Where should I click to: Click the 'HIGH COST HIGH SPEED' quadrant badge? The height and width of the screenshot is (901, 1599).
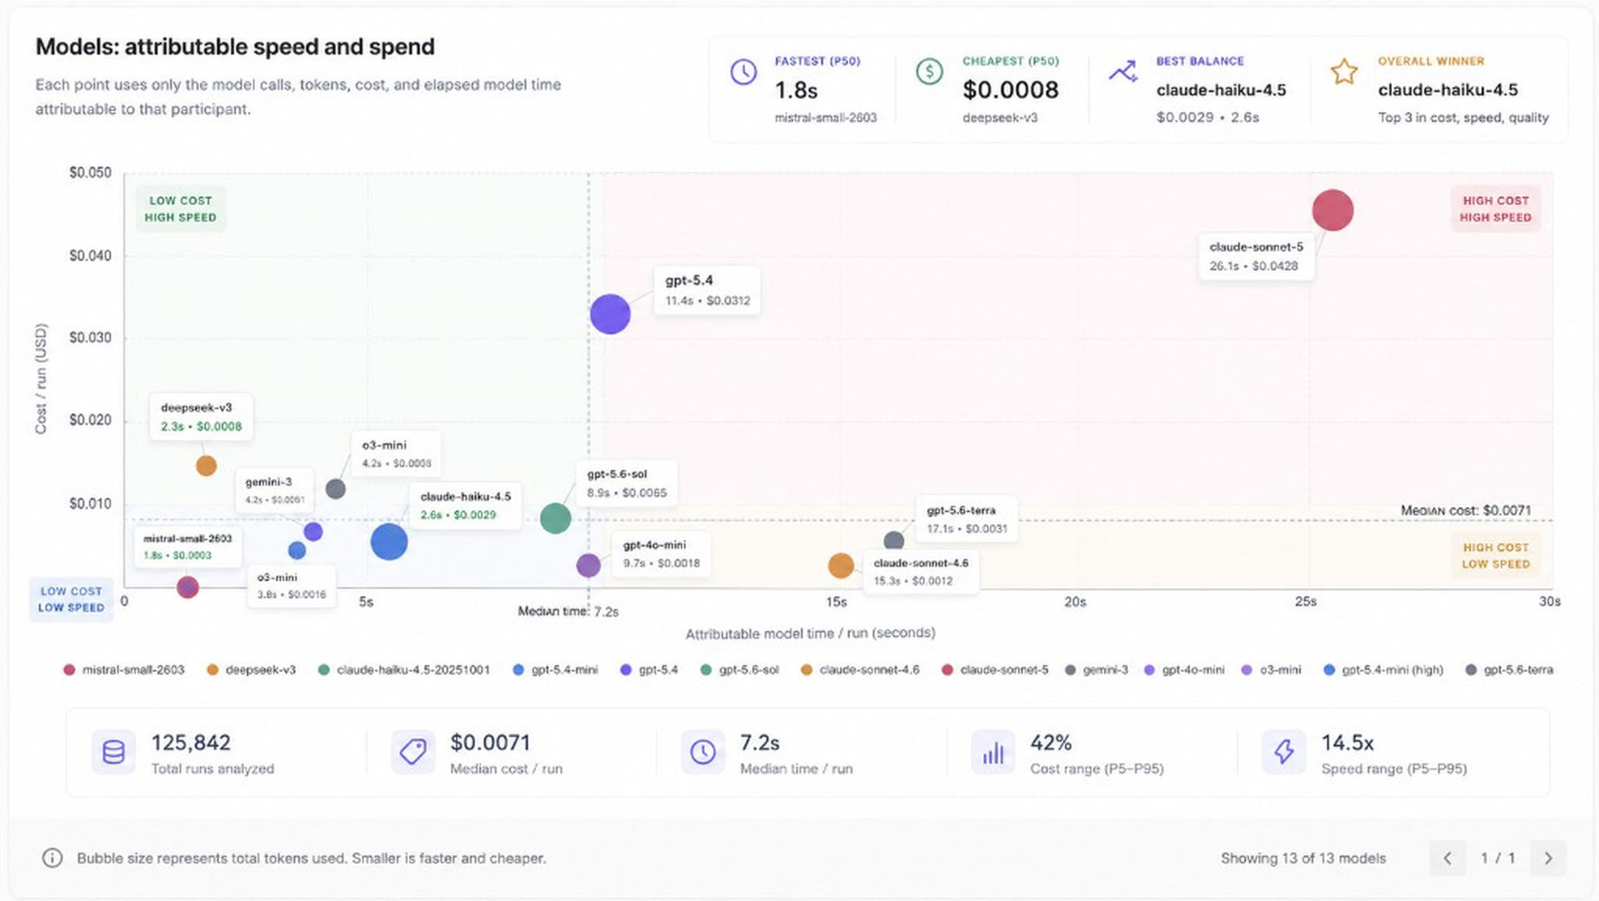click(x=1495, y=208)
